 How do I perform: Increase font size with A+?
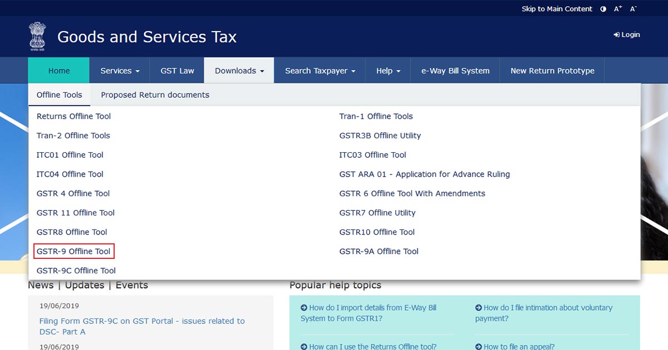618,9
